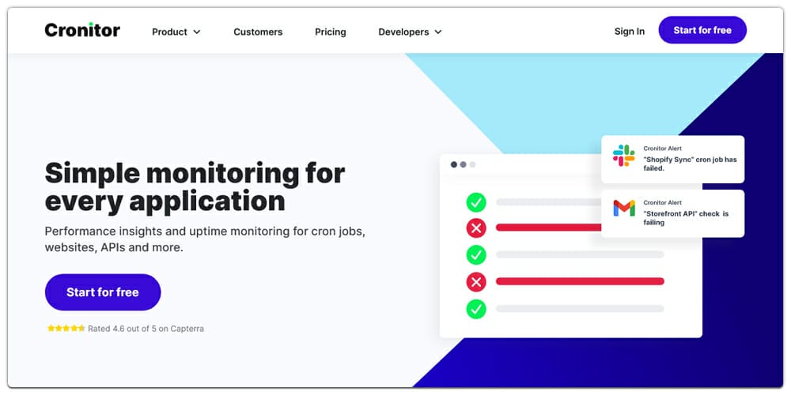Click the second red X failure icon
The image size is (791, 395).
pyautogui.click(x=475, y=281)
